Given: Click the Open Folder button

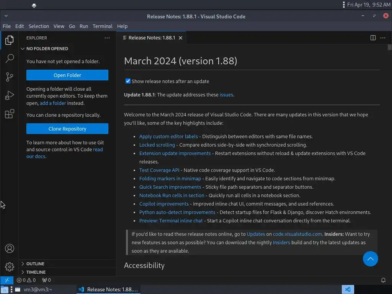Looking at the screenshot, I should point(67,75).
